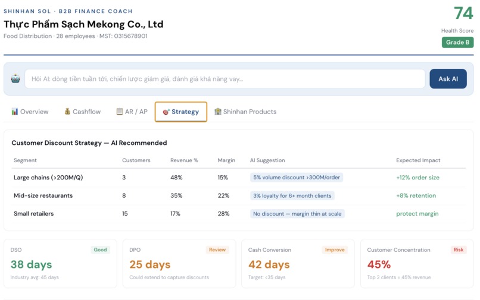Click the +12% order size impact
Viewport: 480px width, 300px height.
point(417,178)
